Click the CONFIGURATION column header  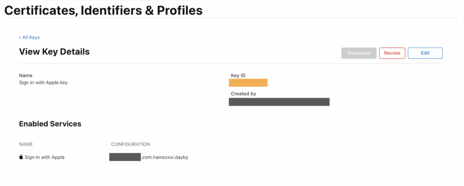click(x=131, y=144)
